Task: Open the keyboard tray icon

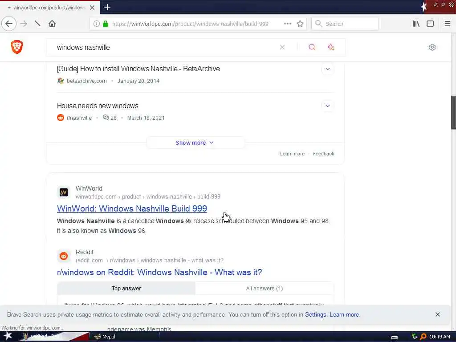Action: click(x=395, y=337)
